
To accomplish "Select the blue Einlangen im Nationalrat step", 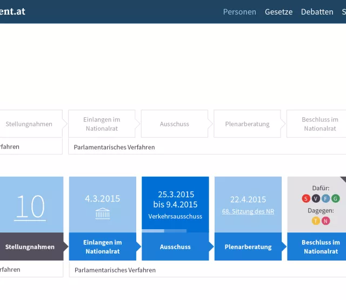I will [102, 247].
